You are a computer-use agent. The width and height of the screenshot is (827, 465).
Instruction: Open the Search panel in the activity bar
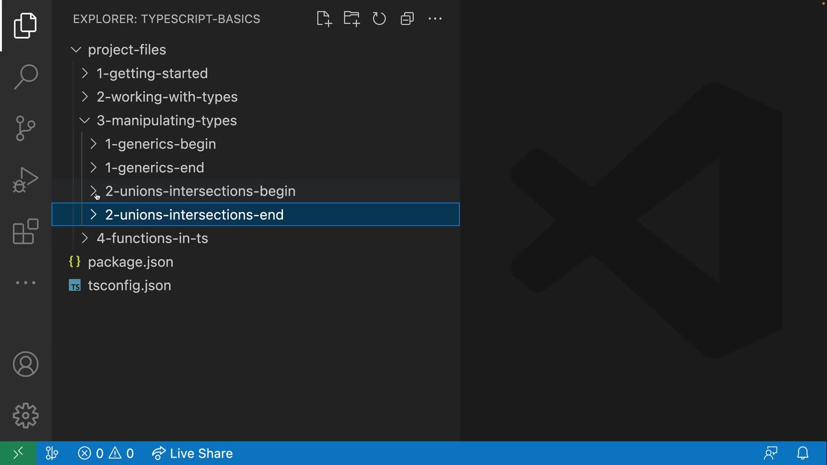pos(25,77)
